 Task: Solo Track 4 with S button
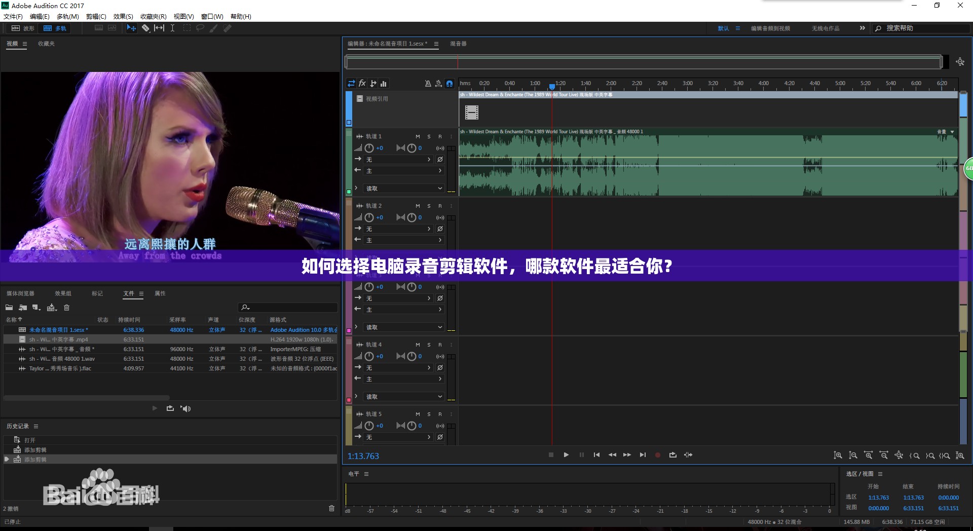pyautogui.click(x=429, y=345)
